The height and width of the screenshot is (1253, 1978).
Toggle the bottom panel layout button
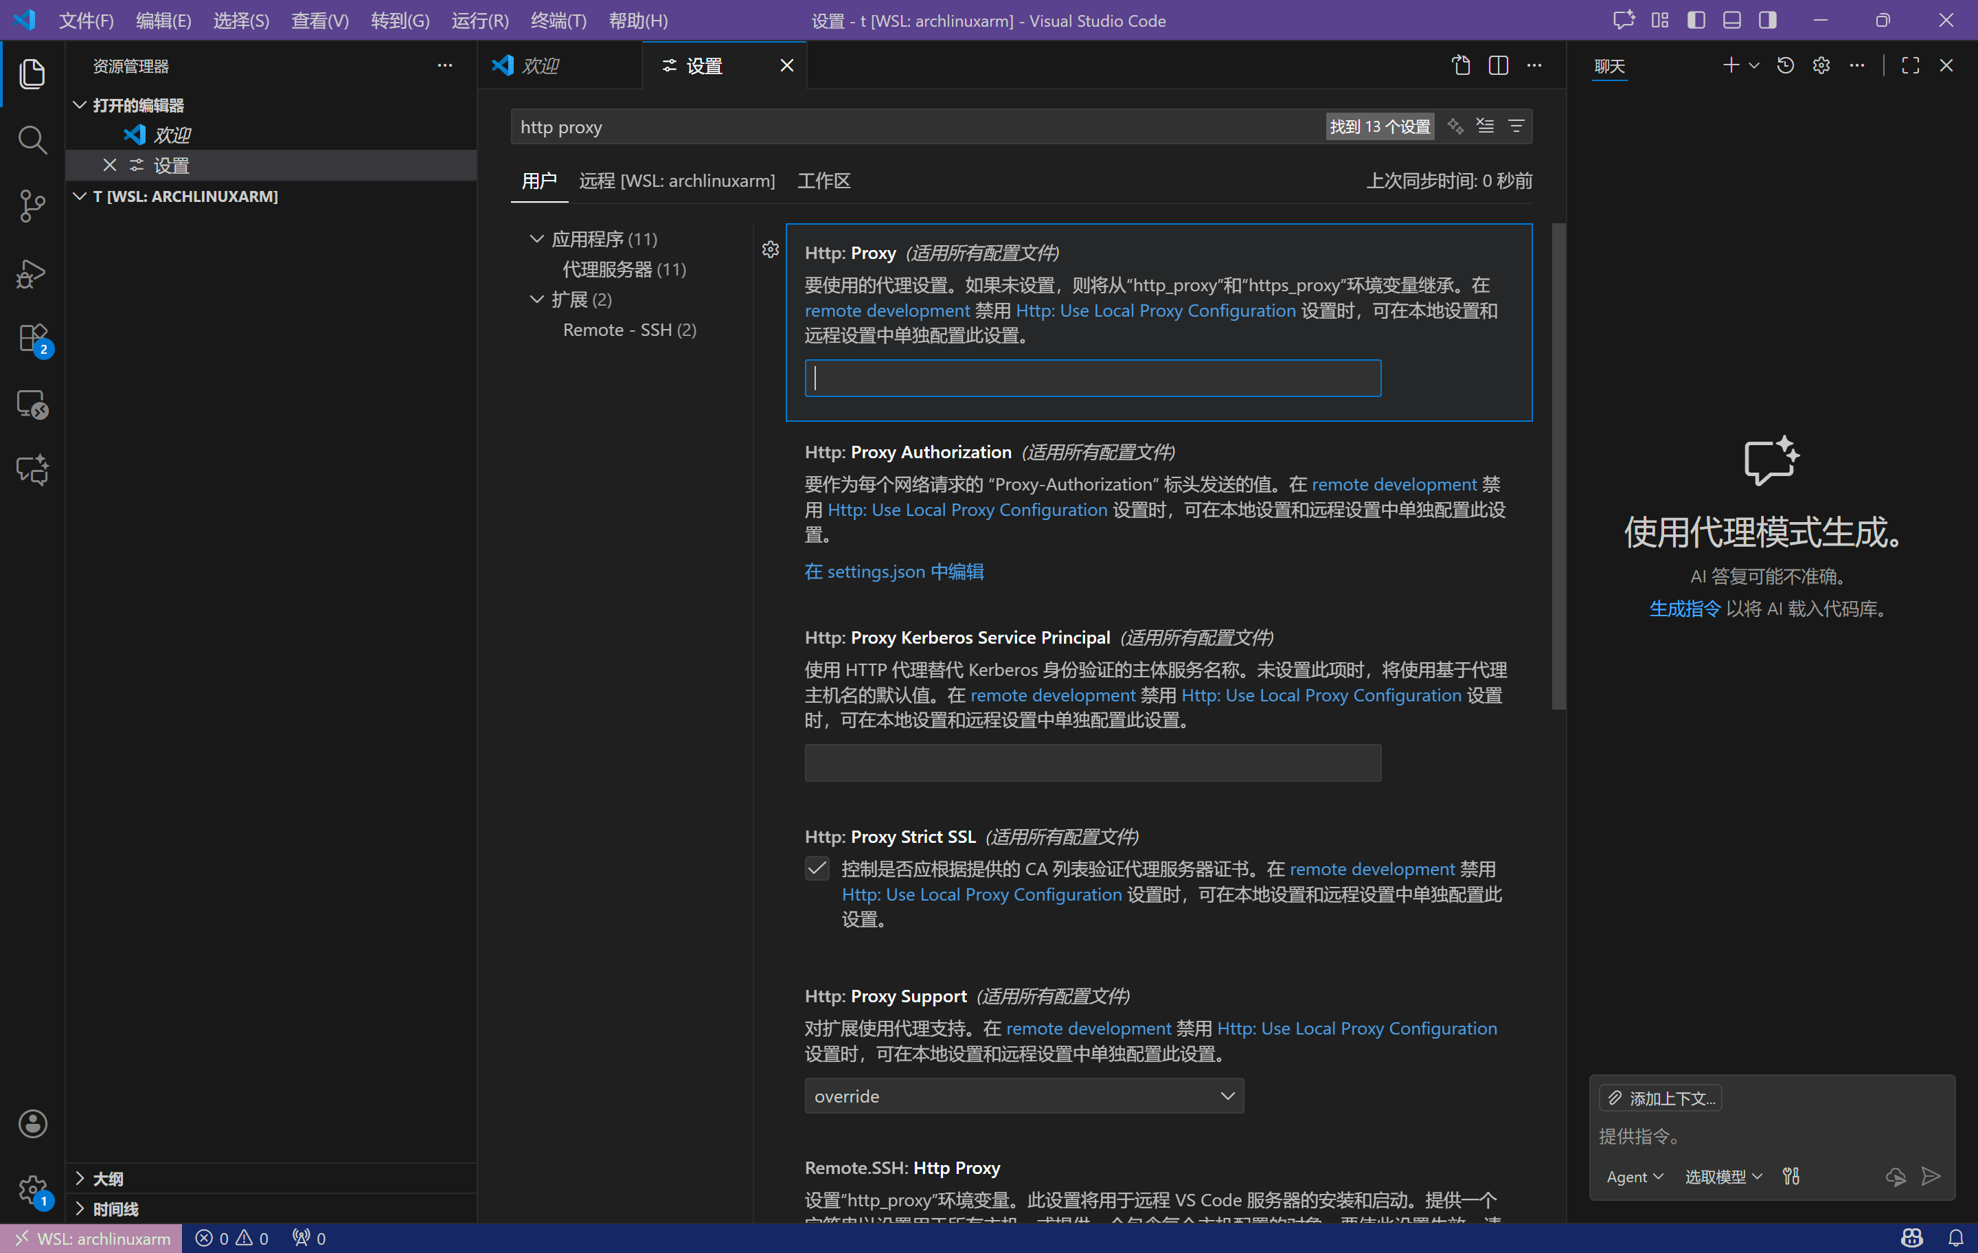coord(1731,21)
